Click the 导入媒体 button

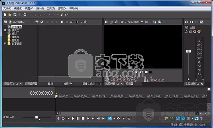(x=17, y=22)
